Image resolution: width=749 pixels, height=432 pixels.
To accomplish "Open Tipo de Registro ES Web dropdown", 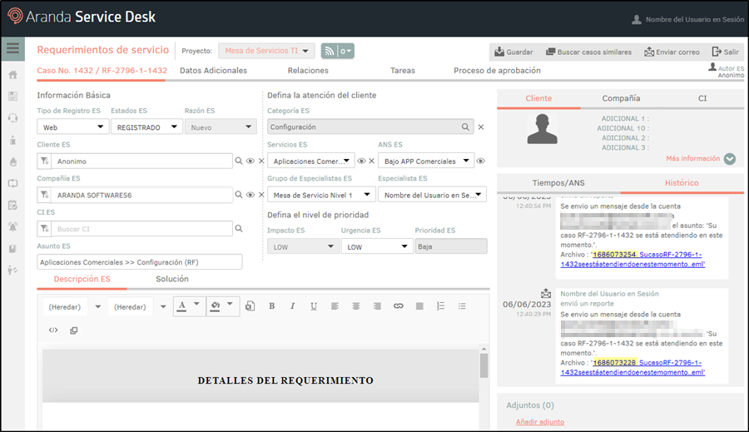I will coord(73,127).
